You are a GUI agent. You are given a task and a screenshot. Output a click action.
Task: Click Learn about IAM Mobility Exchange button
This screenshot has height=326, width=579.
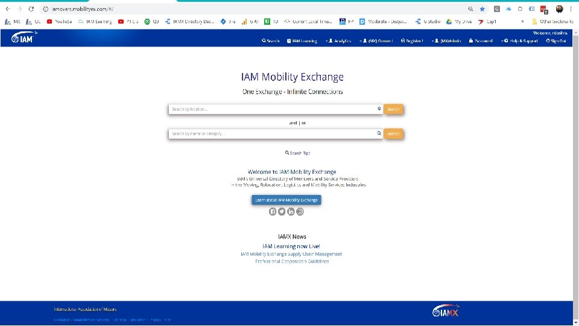tap(286, 200)
